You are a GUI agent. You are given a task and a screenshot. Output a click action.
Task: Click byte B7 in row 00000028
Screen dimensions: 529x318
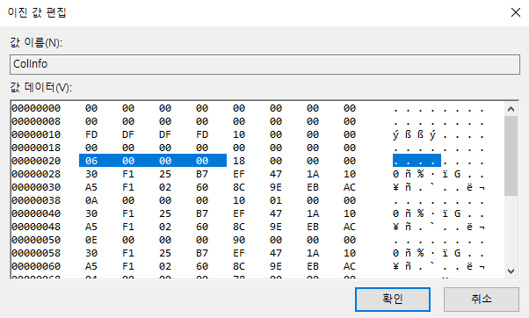pyautogui.click(x=202, y=174)
